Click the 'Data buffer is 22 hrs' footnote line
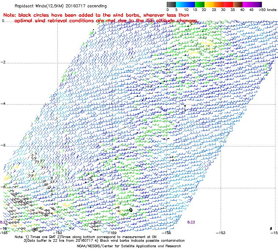Screen dimensions: 278x252 (104, 241)
